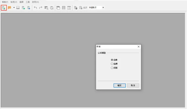Open the 編譯 menu in the menu bar
The image size is (187, 109).
click(21, 2)
